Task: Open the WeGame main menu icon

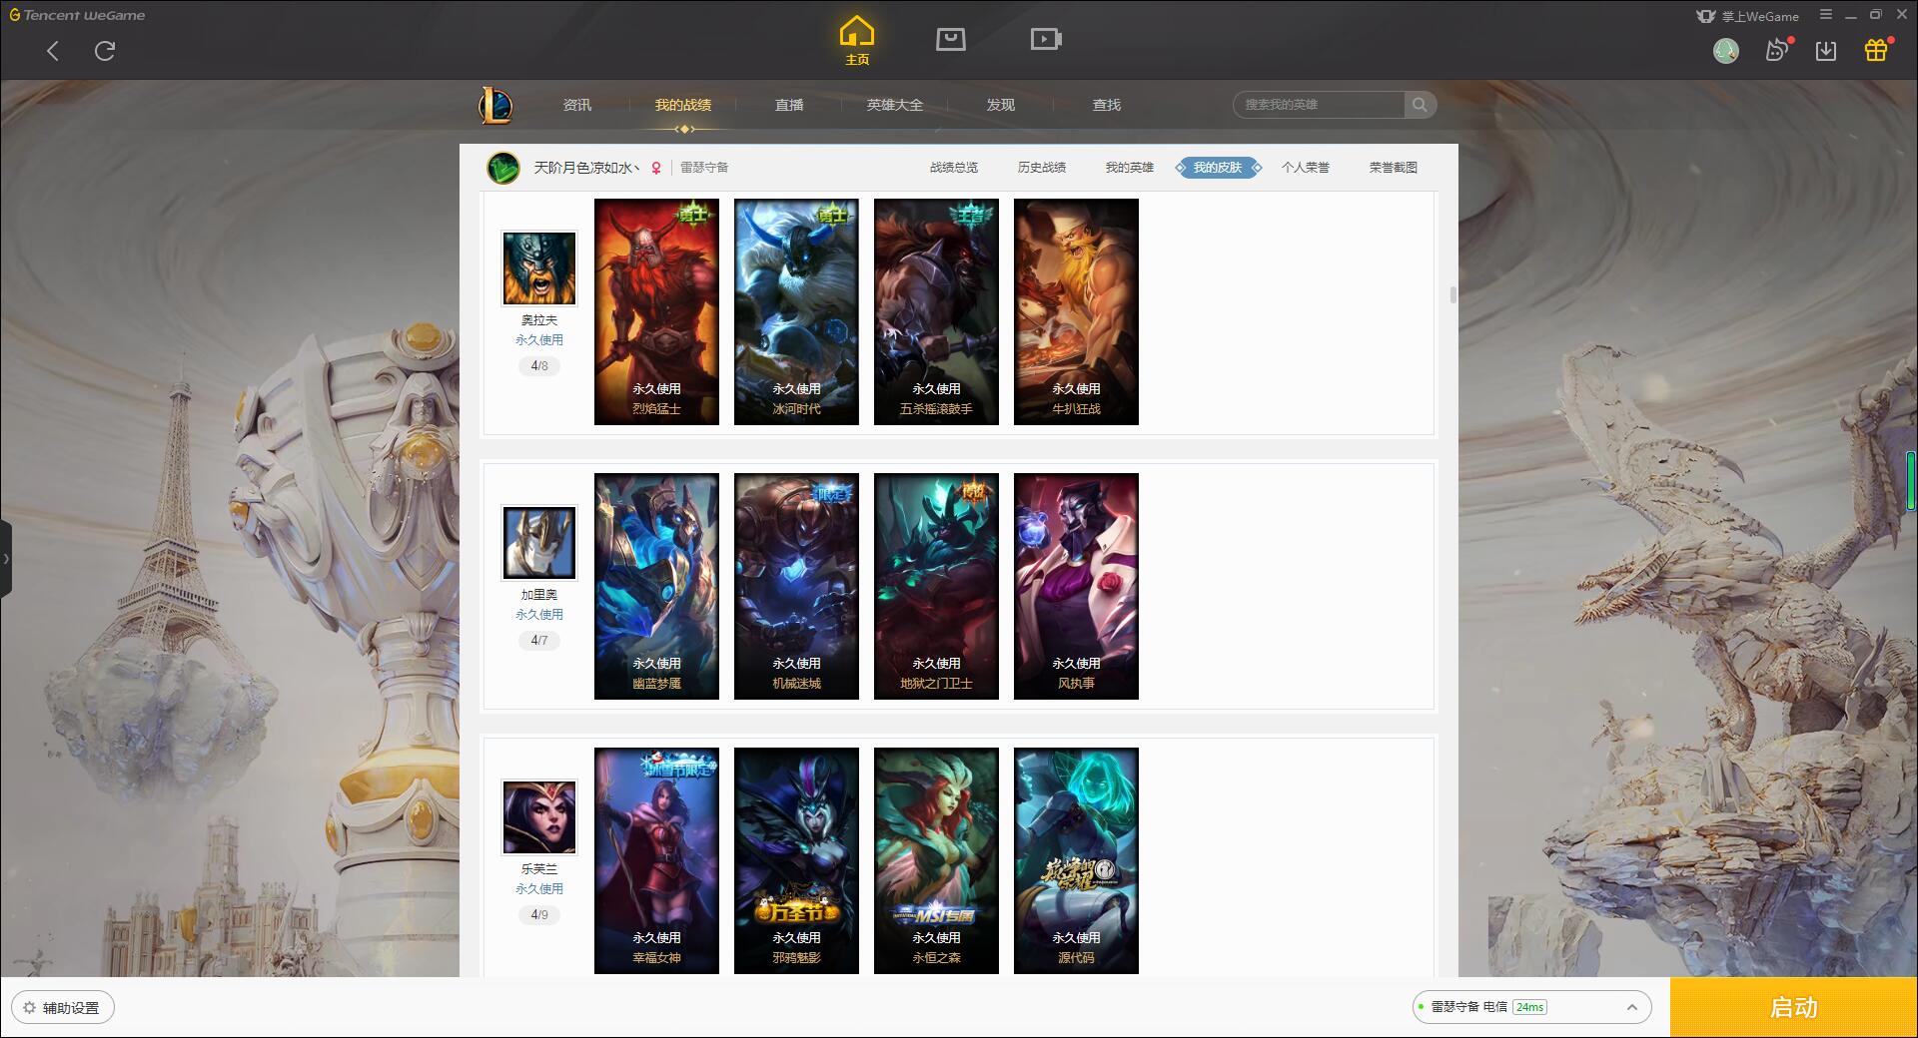Action: [x=1826, y=15]
